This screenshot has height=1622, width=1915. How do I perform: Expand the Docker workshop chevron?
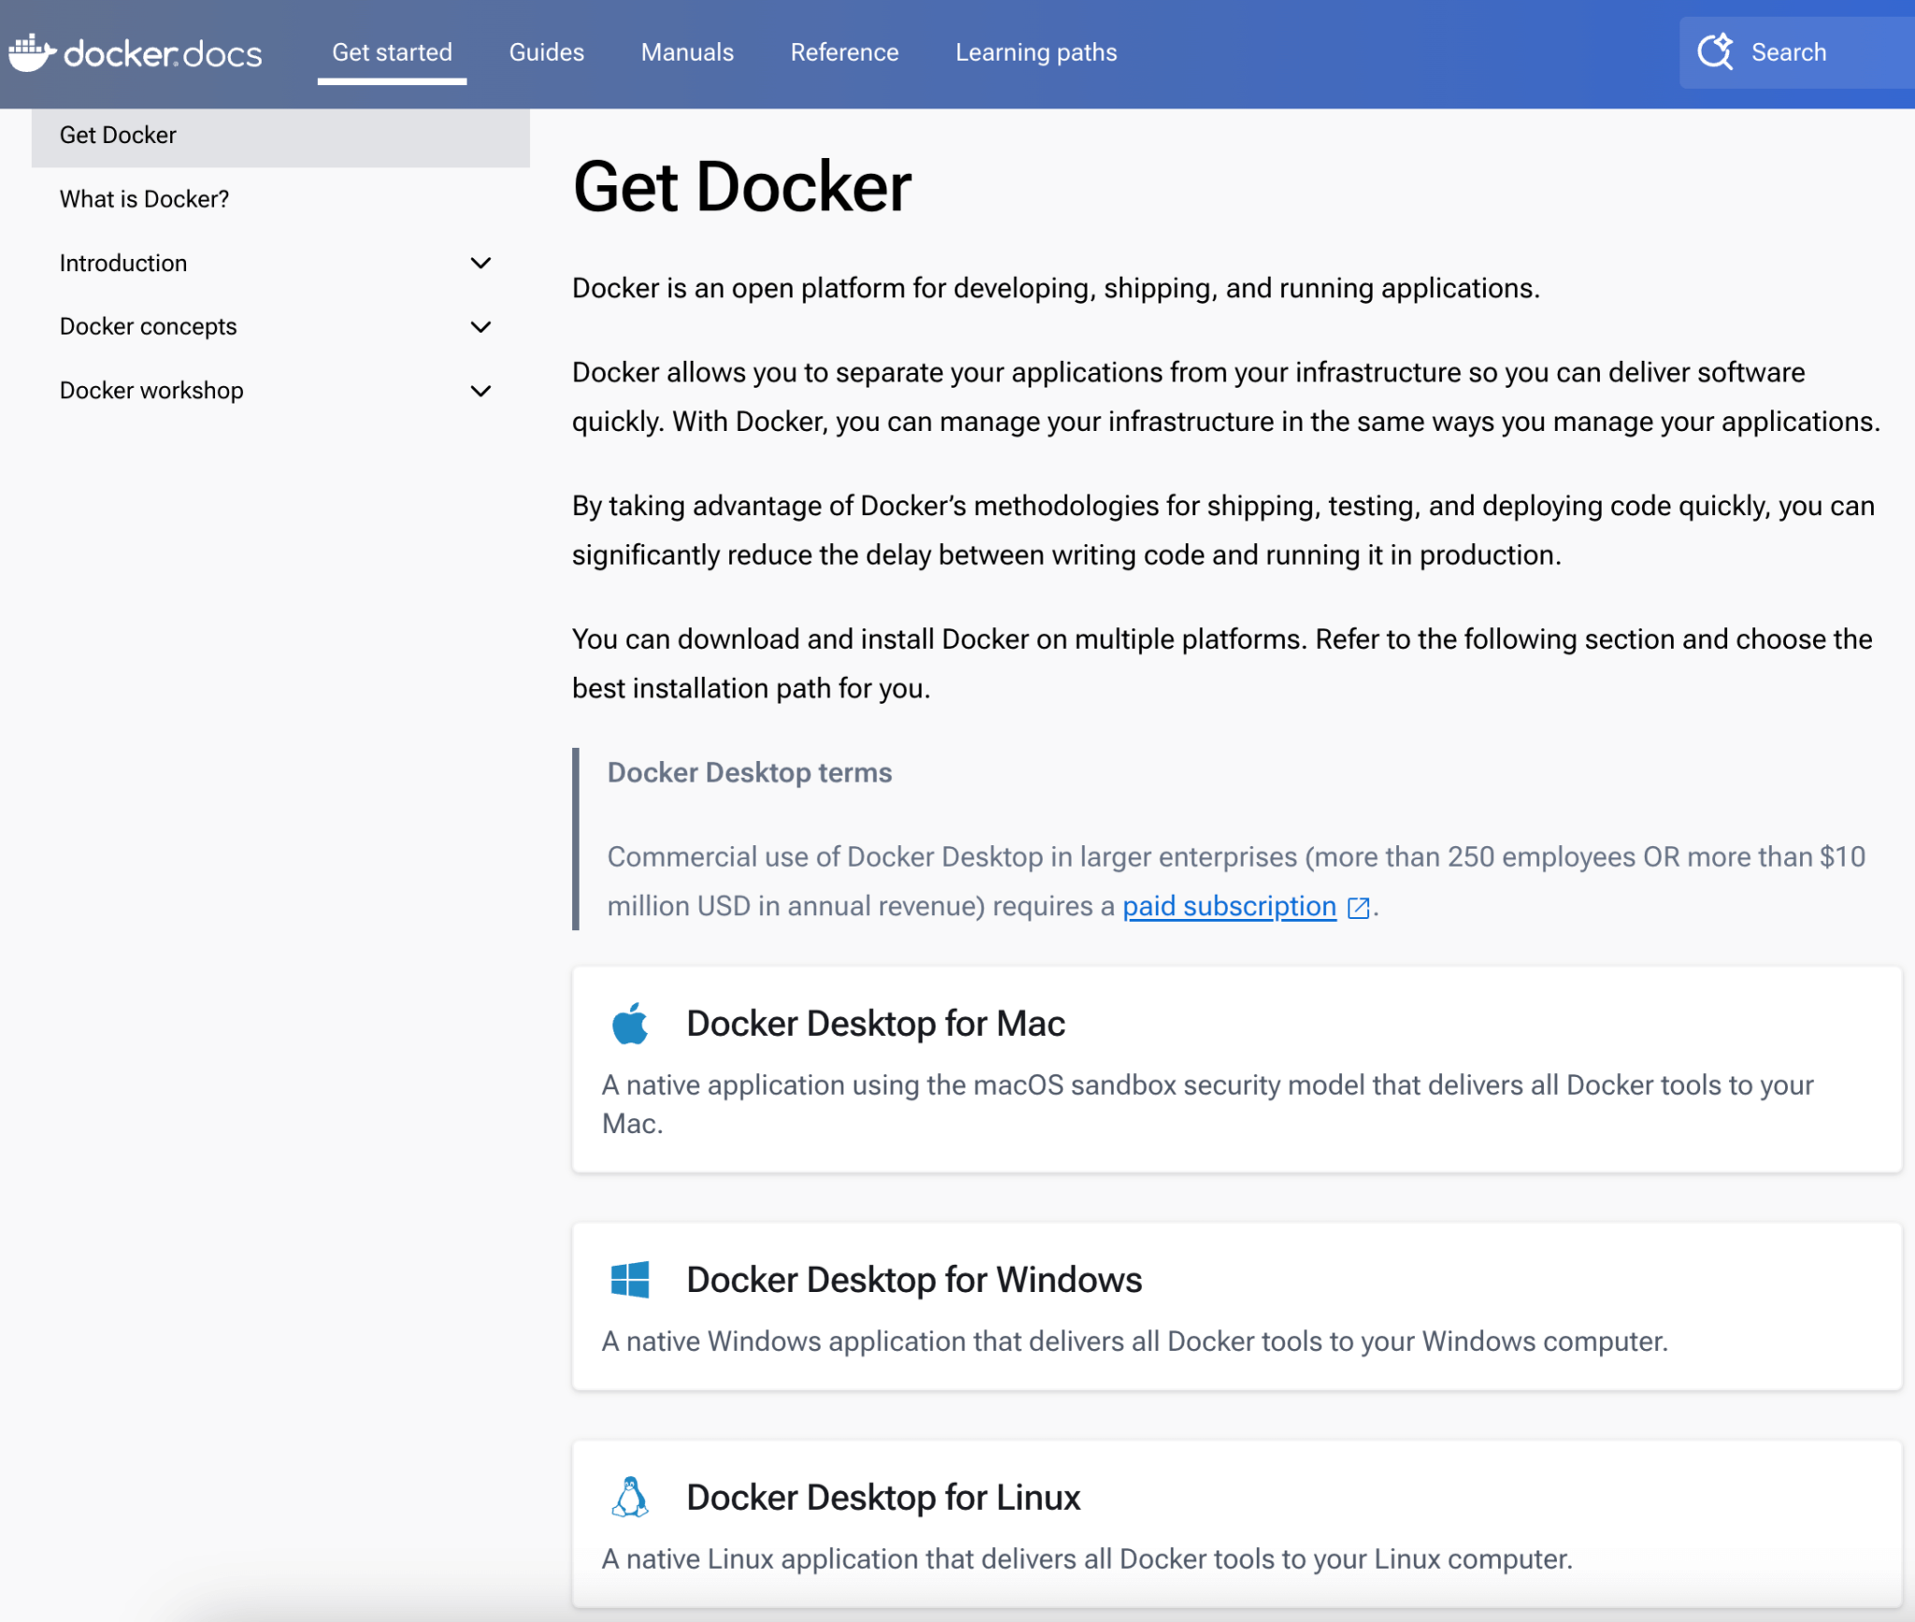click(481, 391)
